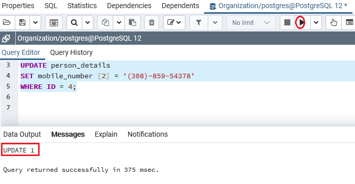This screenshot has height=184, width=355.
Task: Open the No limit rows dropdown
Action: [251, 22]
